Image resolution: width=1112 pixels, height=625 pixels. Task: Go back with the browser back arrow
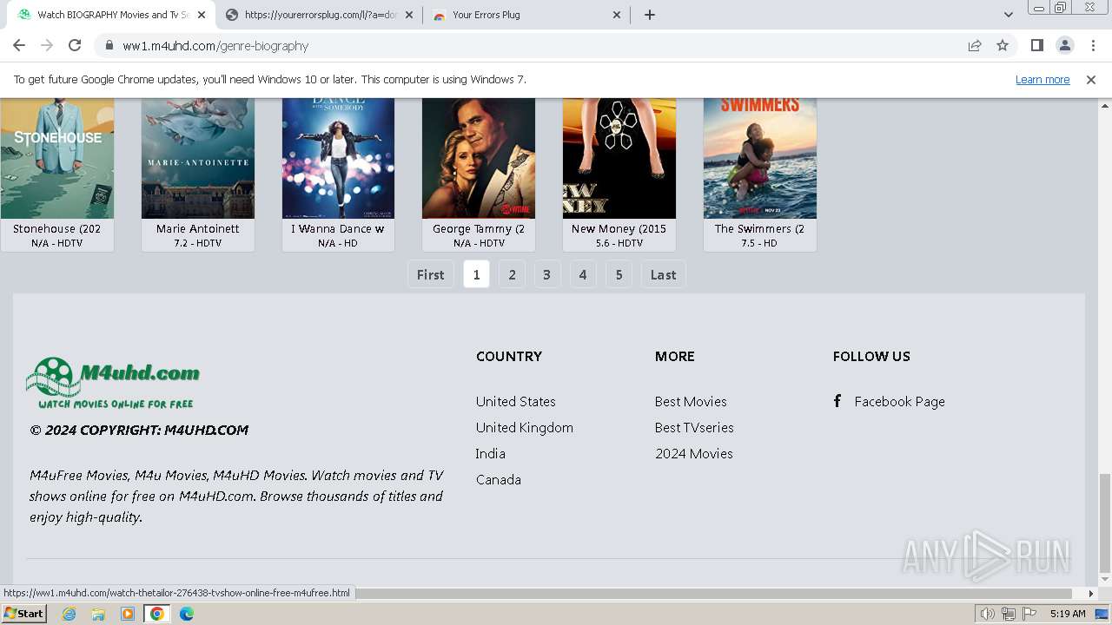tap(19, 45)
